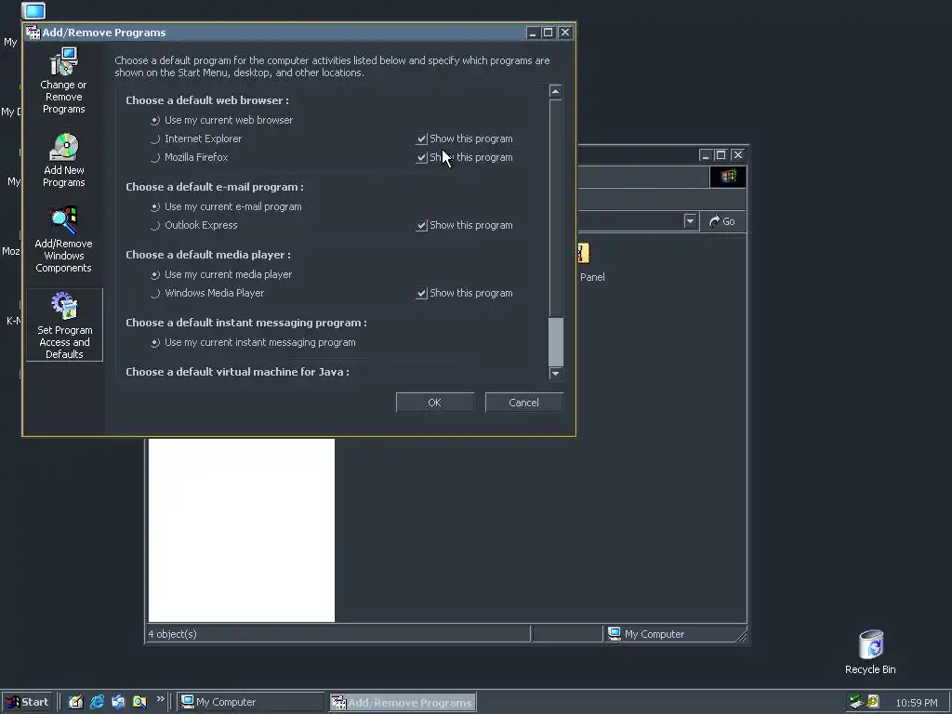Open Add/Remove Windows Components
Image resolution: width=952 pixels, height=714 pixels.
click(64, 240)
